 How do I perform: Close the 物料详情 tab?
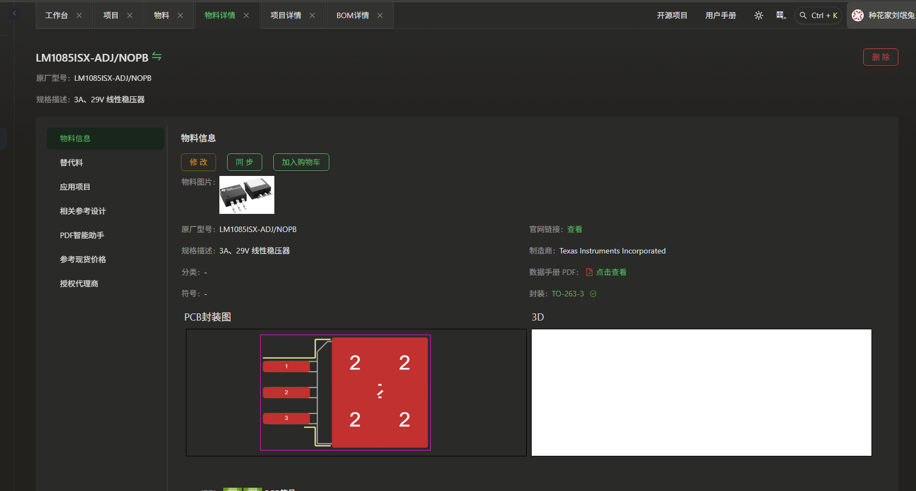(246, 15)
